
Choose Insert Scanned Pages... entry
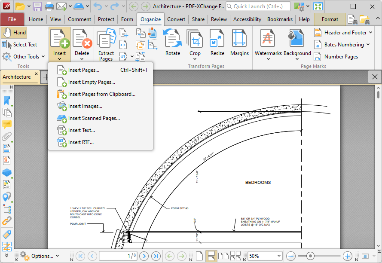pyautogui.click(x=101, y=118)
